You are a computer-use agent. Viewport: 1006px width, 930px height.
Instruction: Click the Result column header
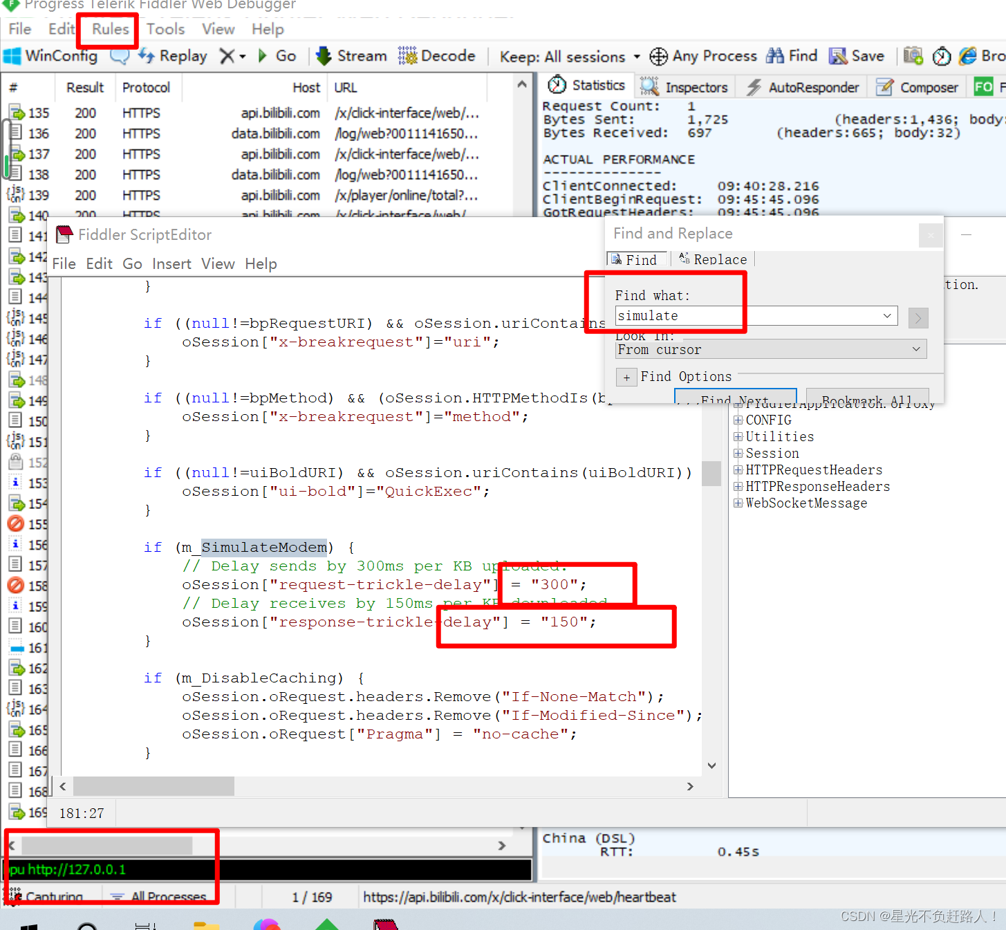(85, 88)
